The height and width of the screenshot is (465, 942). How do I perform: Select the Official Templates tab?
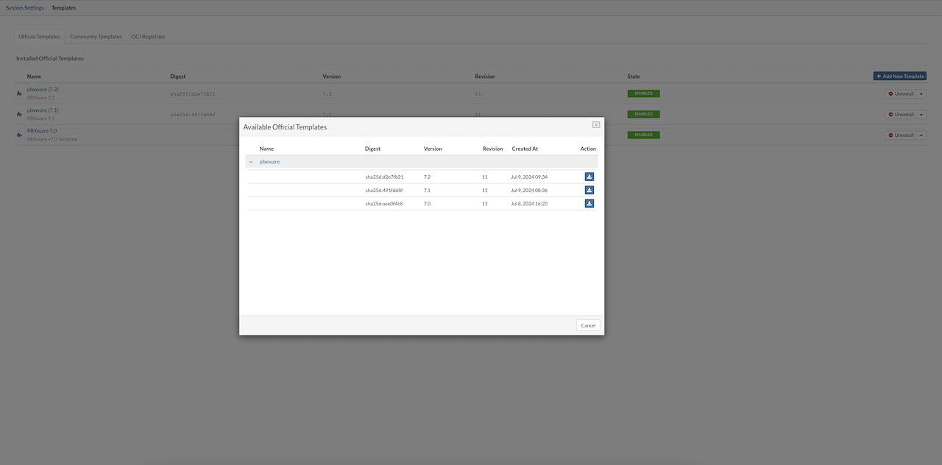pos(40,37)
